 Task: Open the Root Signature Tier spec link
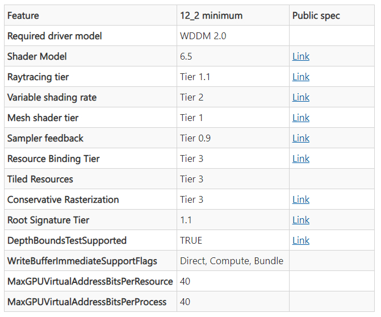tap(301, 220)
